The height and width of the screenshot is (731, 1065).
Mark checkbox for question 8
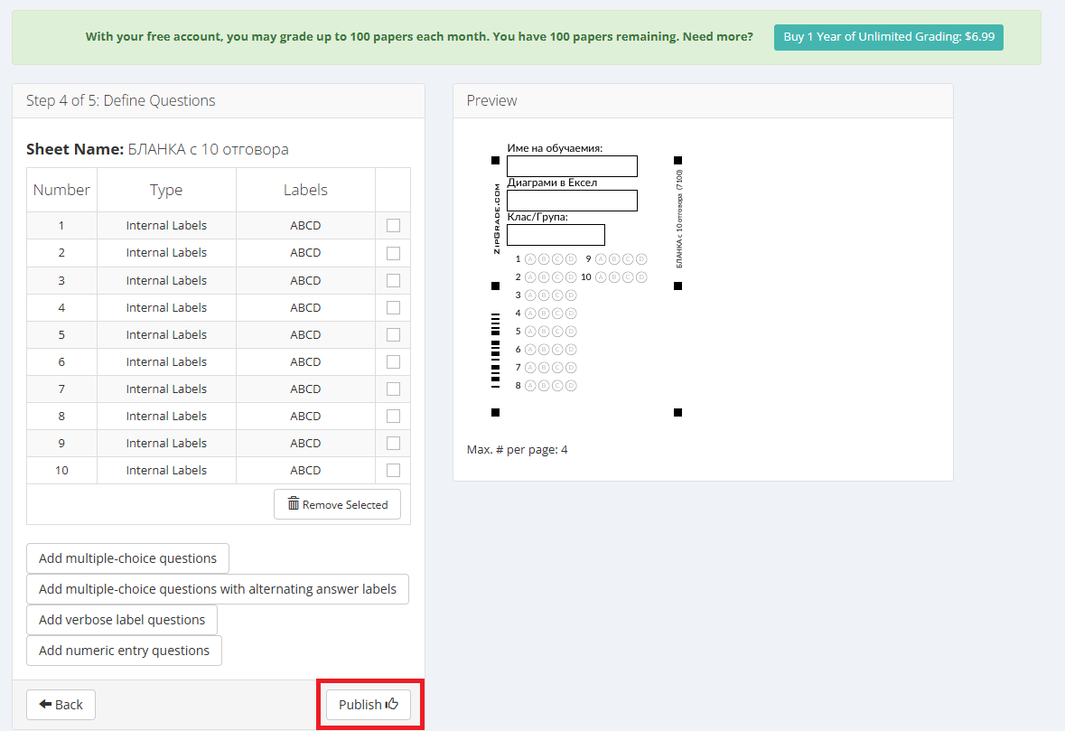pyautogui.click(x=393, y=416)
